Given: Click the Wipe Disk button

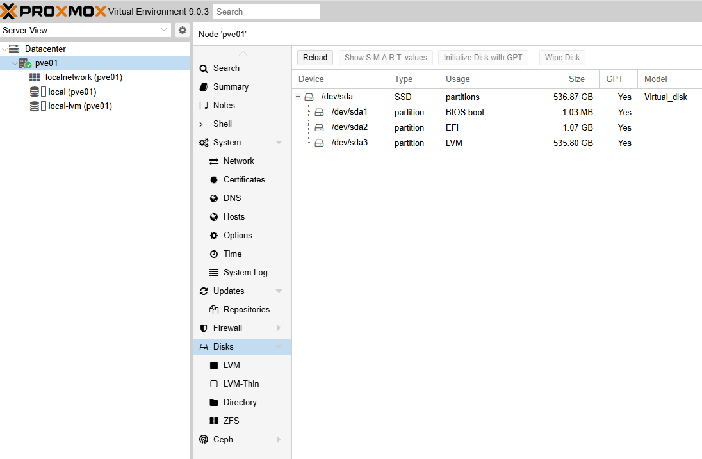Looking at the screenshot, I should 562,57.
